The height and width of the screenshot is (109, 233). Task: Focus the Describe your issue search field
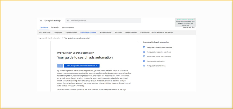103,21
